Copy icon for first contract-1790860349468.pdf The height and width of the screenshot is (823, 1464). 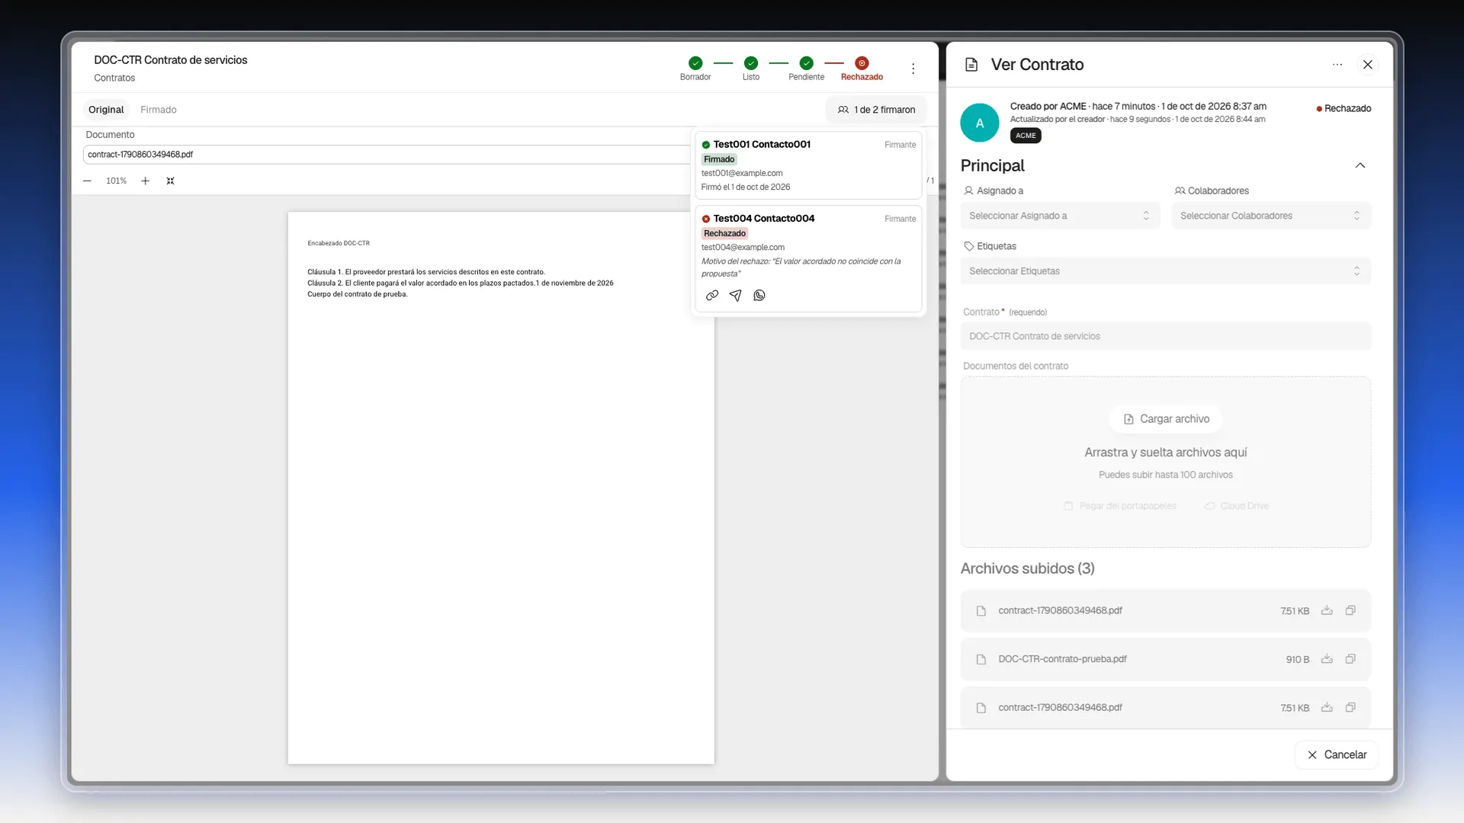(1350, 610)
